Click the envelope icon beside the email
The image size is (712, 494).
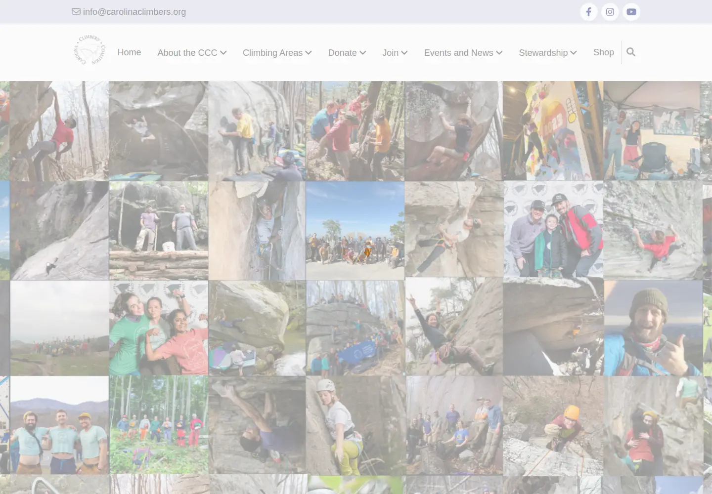(76, 11)
